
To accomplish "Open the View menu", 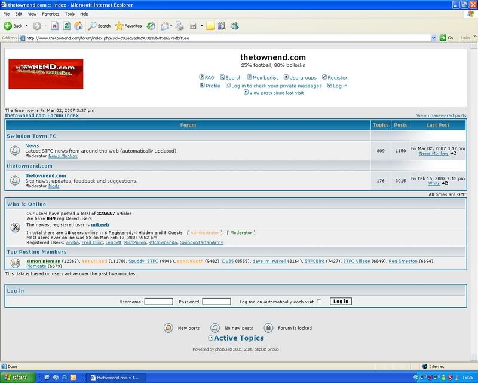I will pyautogui.click(x=32, y=14).
